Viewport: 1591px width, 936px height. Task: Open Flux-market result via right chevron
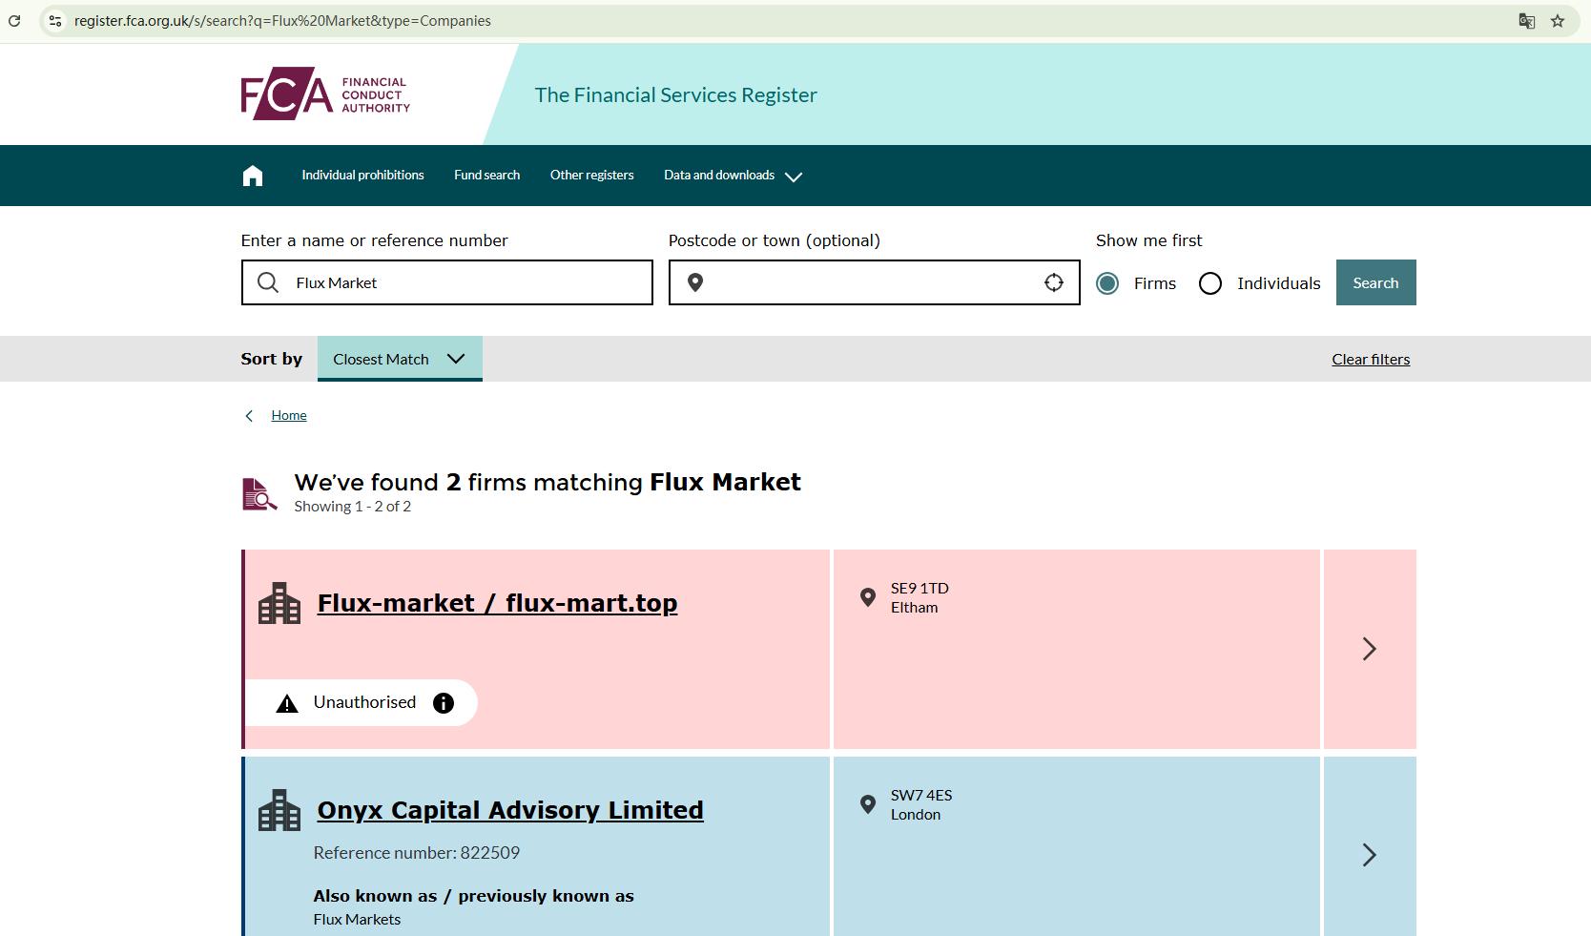coord(1370,649)
